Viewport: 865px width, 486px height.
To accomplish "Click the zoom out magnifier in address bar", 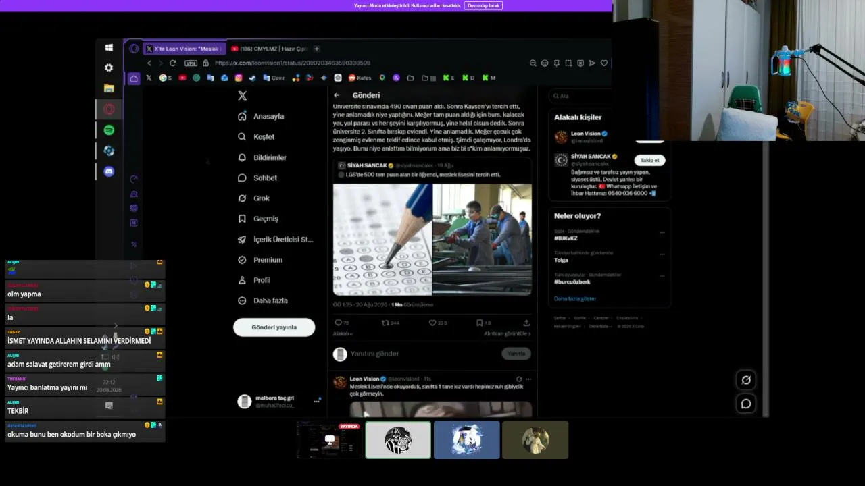I will [533, 63].
